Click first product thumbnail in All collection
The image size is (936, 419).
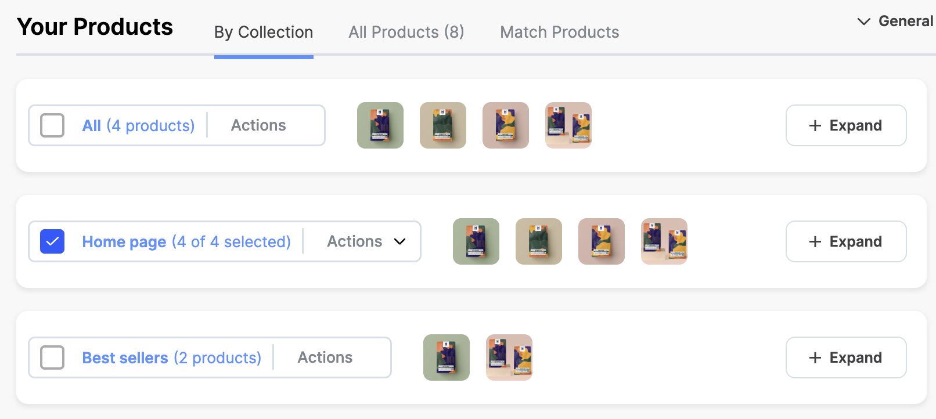(380, 125)
